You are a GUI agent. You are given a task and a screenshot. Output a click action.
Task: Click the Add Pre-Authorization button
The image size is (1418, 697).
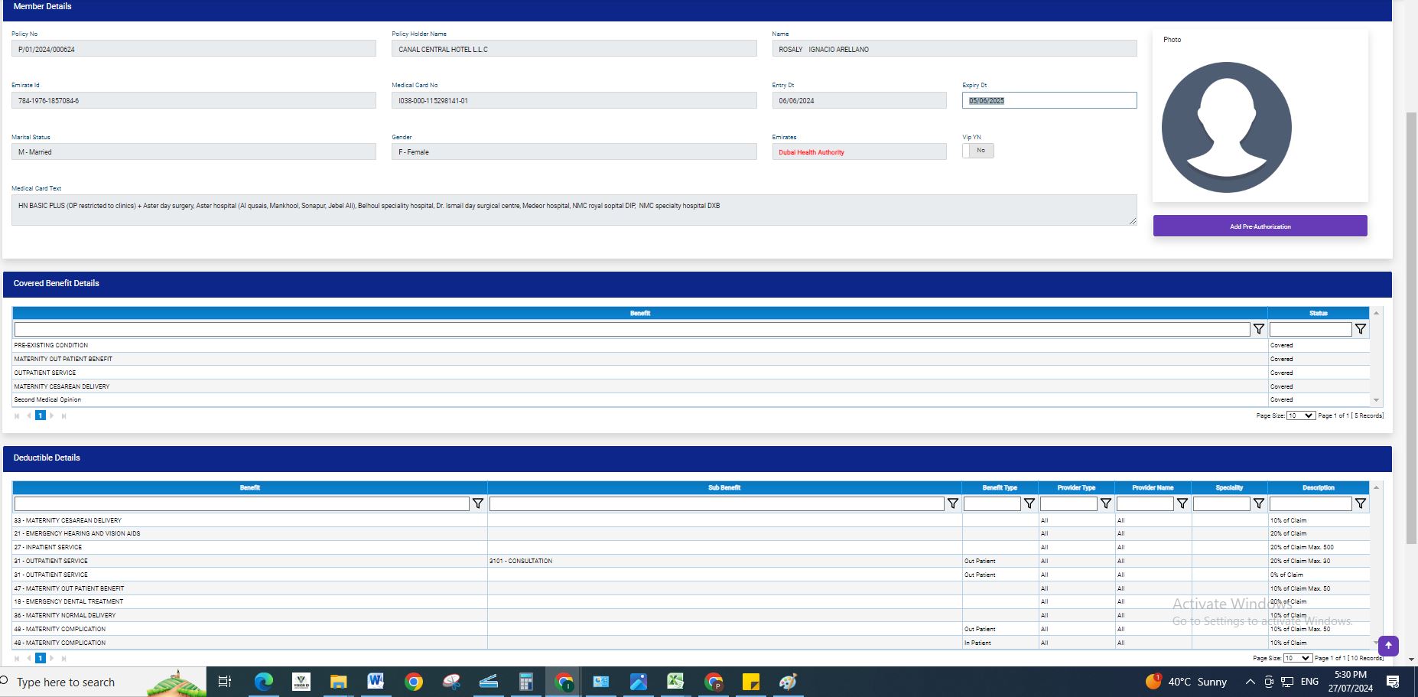pyautogui.click(x=1260, y=226)
